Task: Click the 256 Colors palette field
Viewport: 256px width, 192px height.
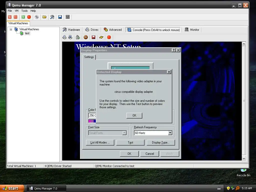Action: pyautogui.click(x=92, y=115)
